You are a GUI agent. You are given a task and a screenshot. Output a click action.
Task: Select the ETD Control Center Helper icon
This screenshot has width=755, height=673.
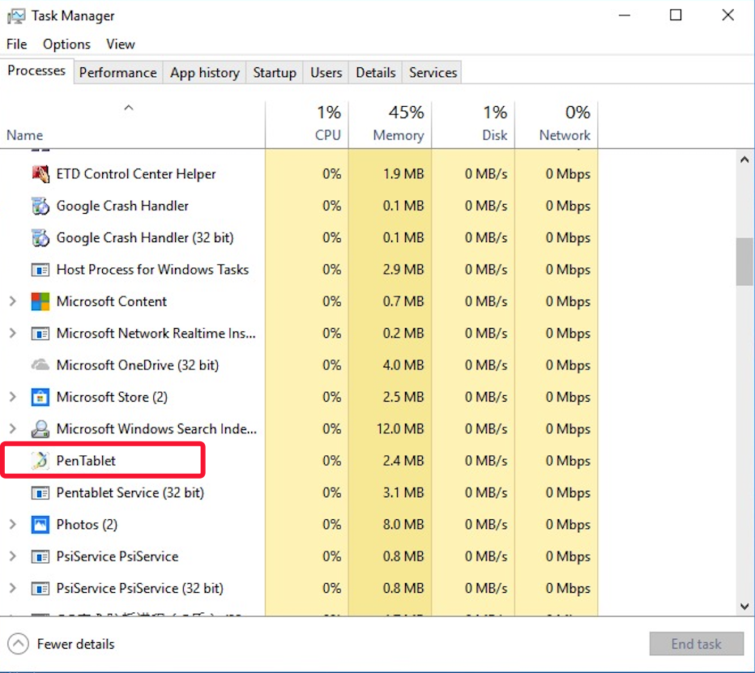(x=40, y=174)
